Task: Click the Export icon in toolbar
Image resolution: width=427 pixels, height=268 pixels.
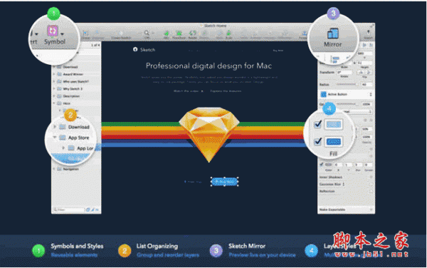Action: click(368, 33)
